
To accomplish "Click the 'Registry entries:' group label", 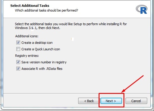I will click(27, 56).
